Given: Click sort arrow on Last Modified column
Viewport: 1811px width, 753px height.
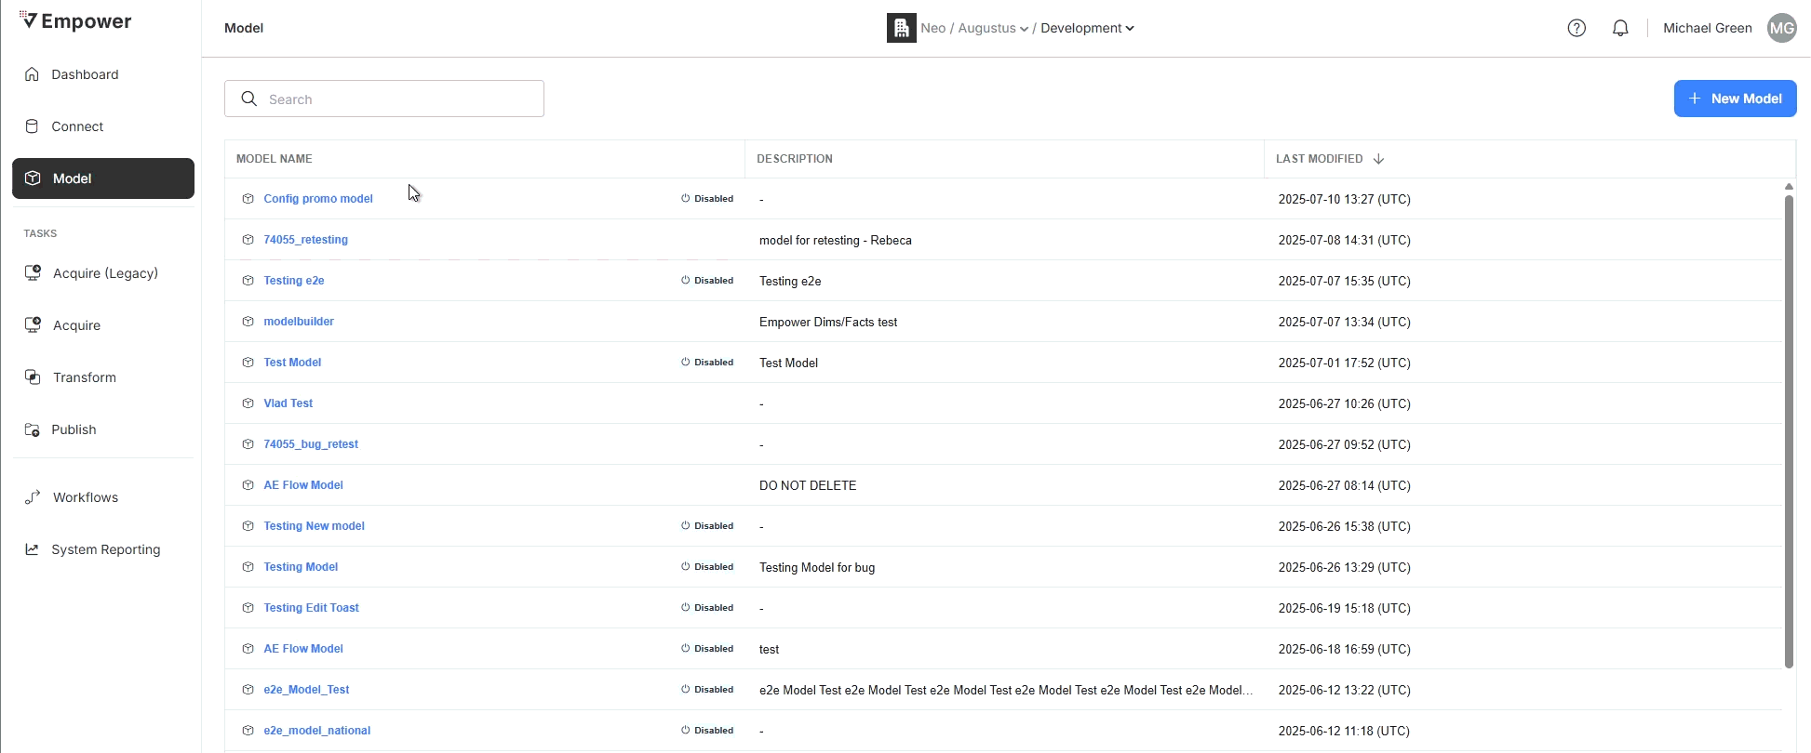Looking at the screenshot, I should click(1378, 159).
